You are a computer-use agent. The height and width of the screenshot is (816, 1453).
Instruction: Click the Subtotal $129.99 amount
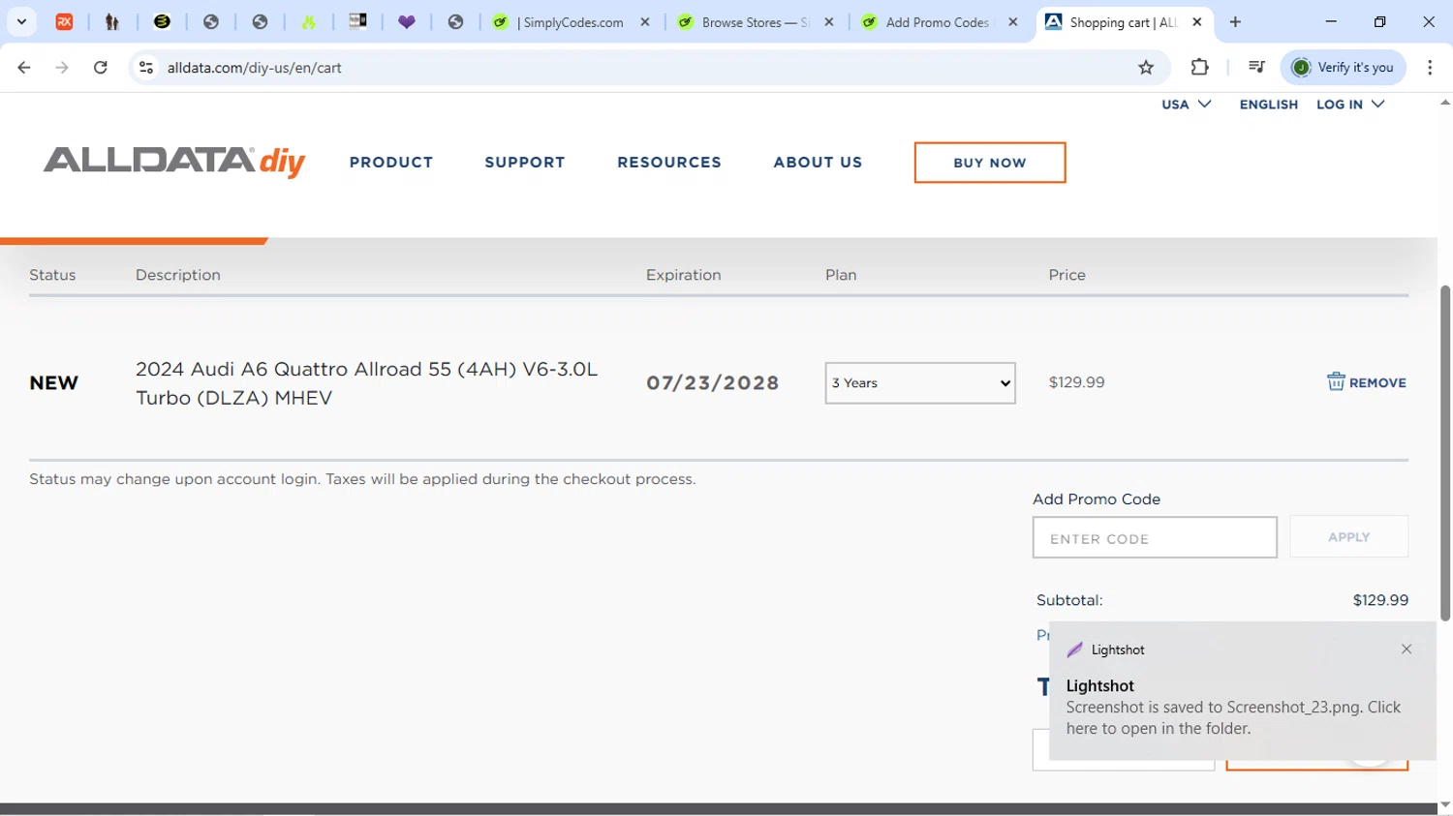(x=1380, y=600)
